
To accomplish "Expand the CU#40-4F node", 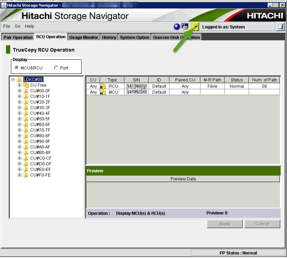I will click(x=19, y=113).
